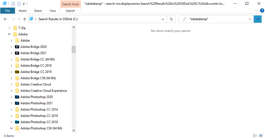Click the navigation pane scroll down arrow

click(x=73, y=130)
